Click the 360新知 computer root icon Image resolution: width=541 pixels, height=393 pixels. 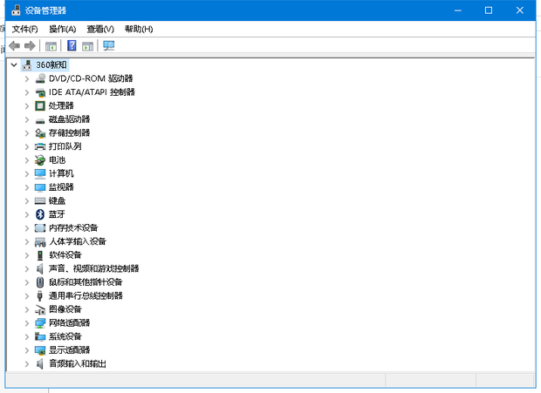click(27, 64)
